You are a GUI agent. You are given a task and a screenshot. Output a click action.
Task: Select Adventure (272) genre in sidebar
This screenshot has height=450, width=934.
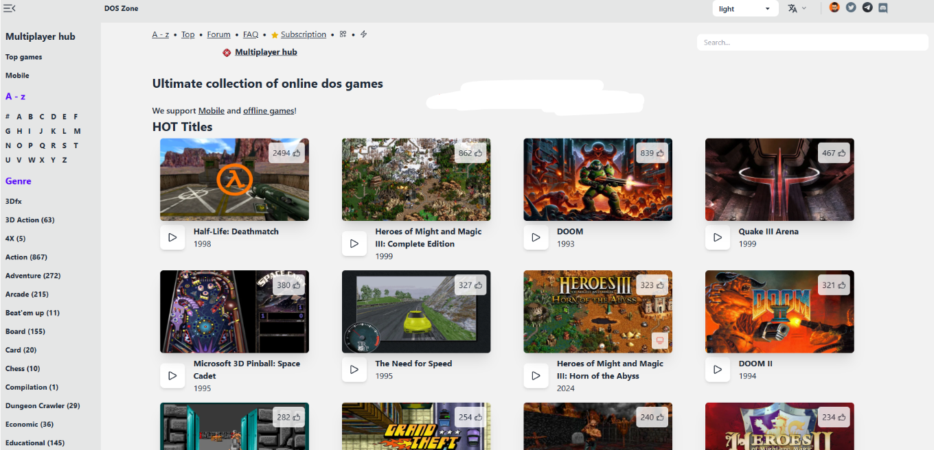(33, 276)
